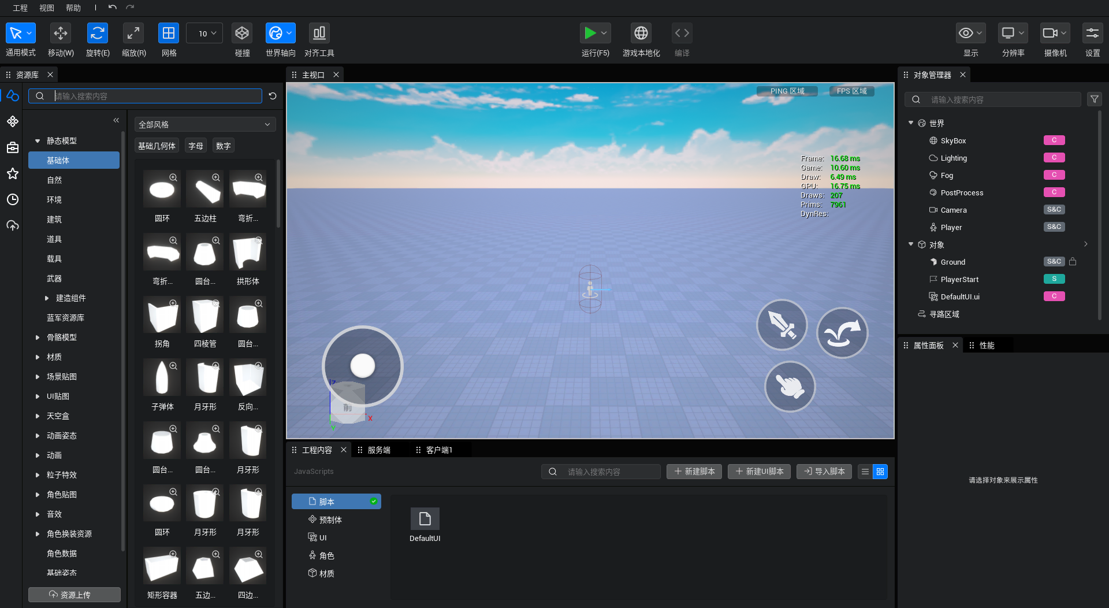This screenshot has width=1109, height=608.
Task: Open the object manager filter funnel
Action: [x=1095, y=99]
